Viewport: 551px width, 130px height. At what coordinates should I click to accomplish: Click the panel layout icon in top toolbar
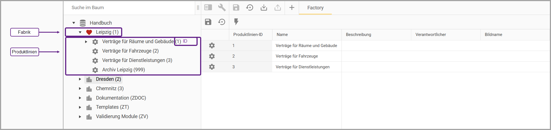(x=208, y=7)
